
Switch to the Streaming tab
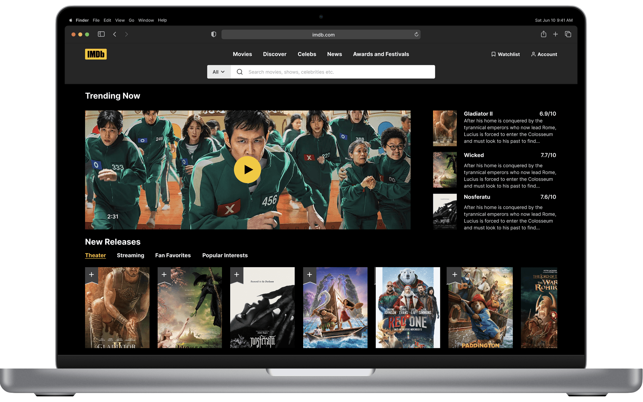tap(130, 255)
